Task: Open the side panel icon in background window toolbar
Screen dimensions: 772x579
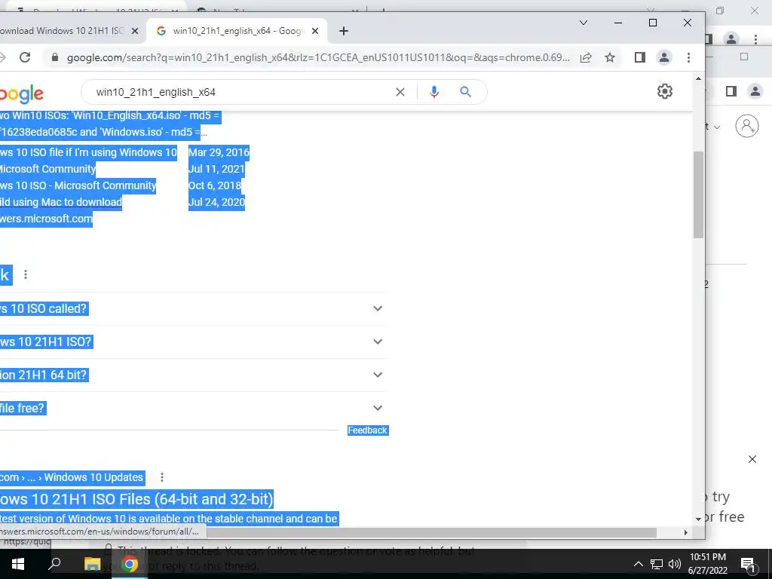Action: pyautogui.click(x=731, y=91)
